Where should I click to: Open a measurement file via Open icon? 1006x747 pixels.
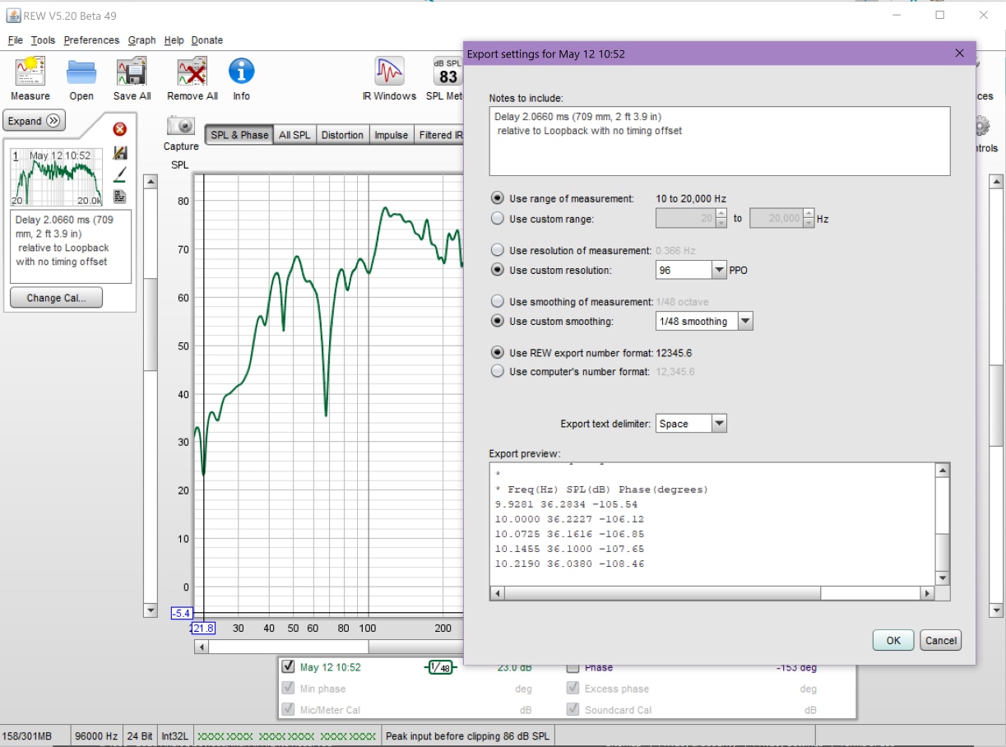81,72
